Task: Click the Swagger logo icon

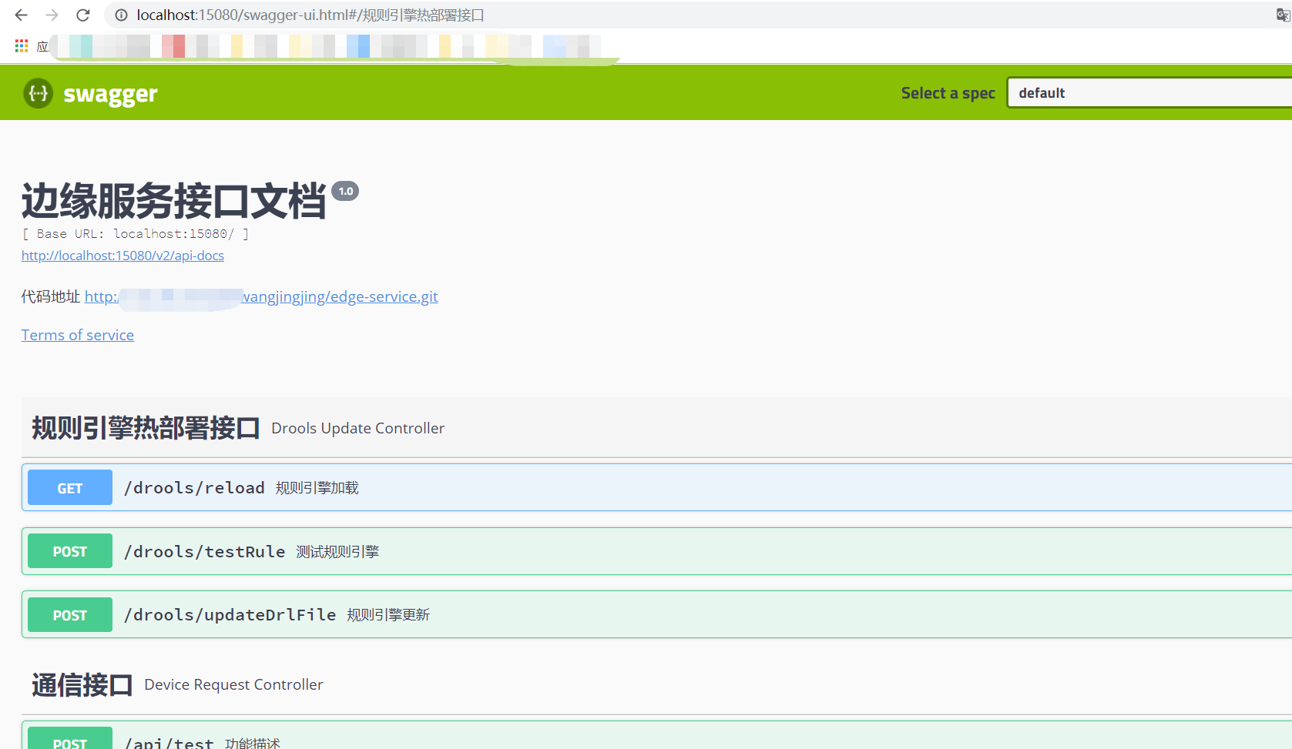Action: tap(37, 93)
